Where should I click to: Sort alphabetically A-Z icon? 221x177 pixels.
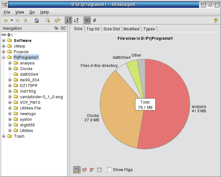coord(76,20)
